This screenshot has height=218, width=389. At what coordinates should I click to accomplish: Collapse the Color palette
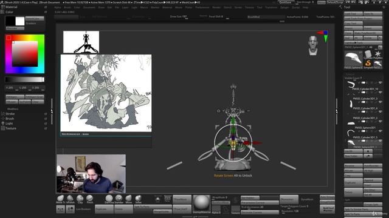pyautogui.click(x=9, y=12)
